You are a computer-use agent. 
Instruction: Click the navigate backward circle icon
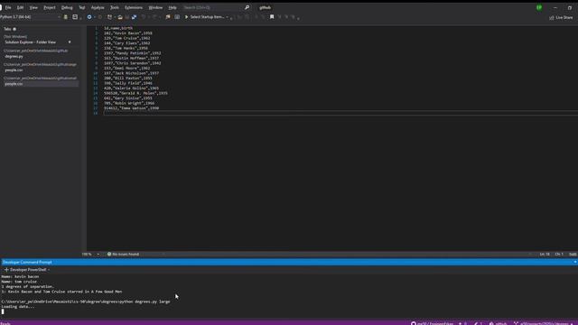(89, 17)
